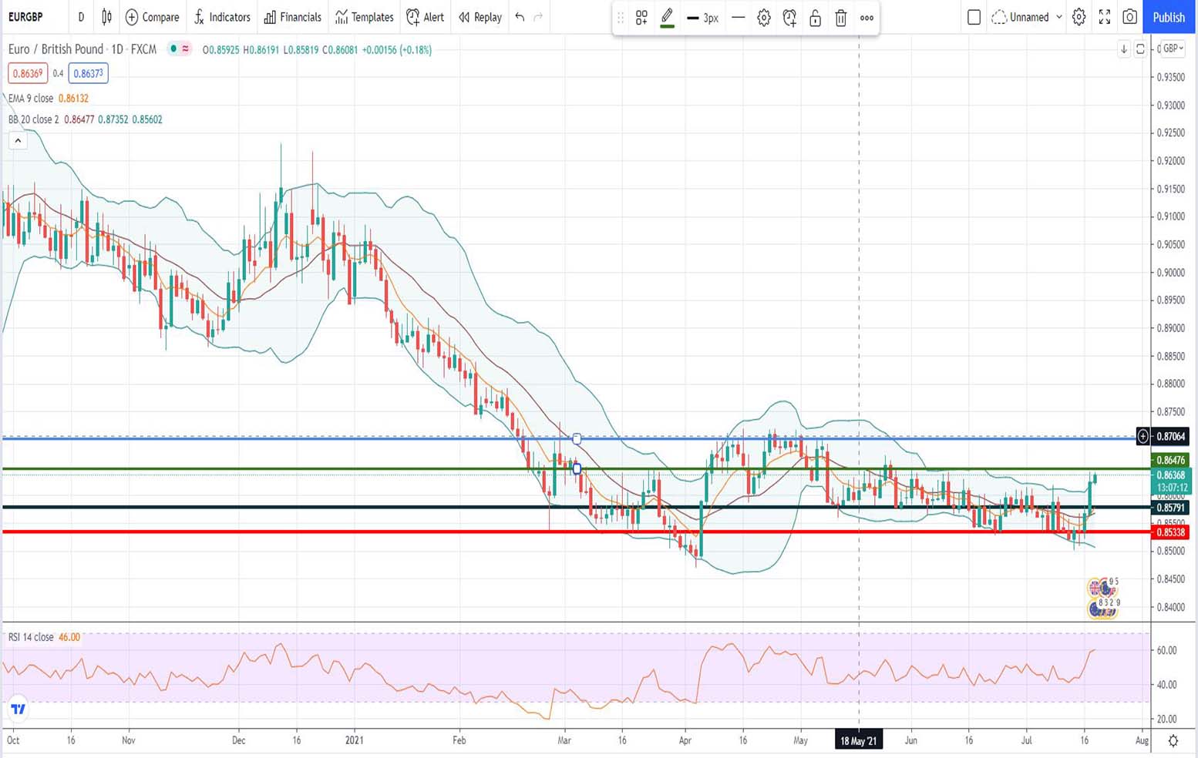Take a chart snapshot with camera icon
This screenshot has width=1198, height=758.
tap(1129, 17)
